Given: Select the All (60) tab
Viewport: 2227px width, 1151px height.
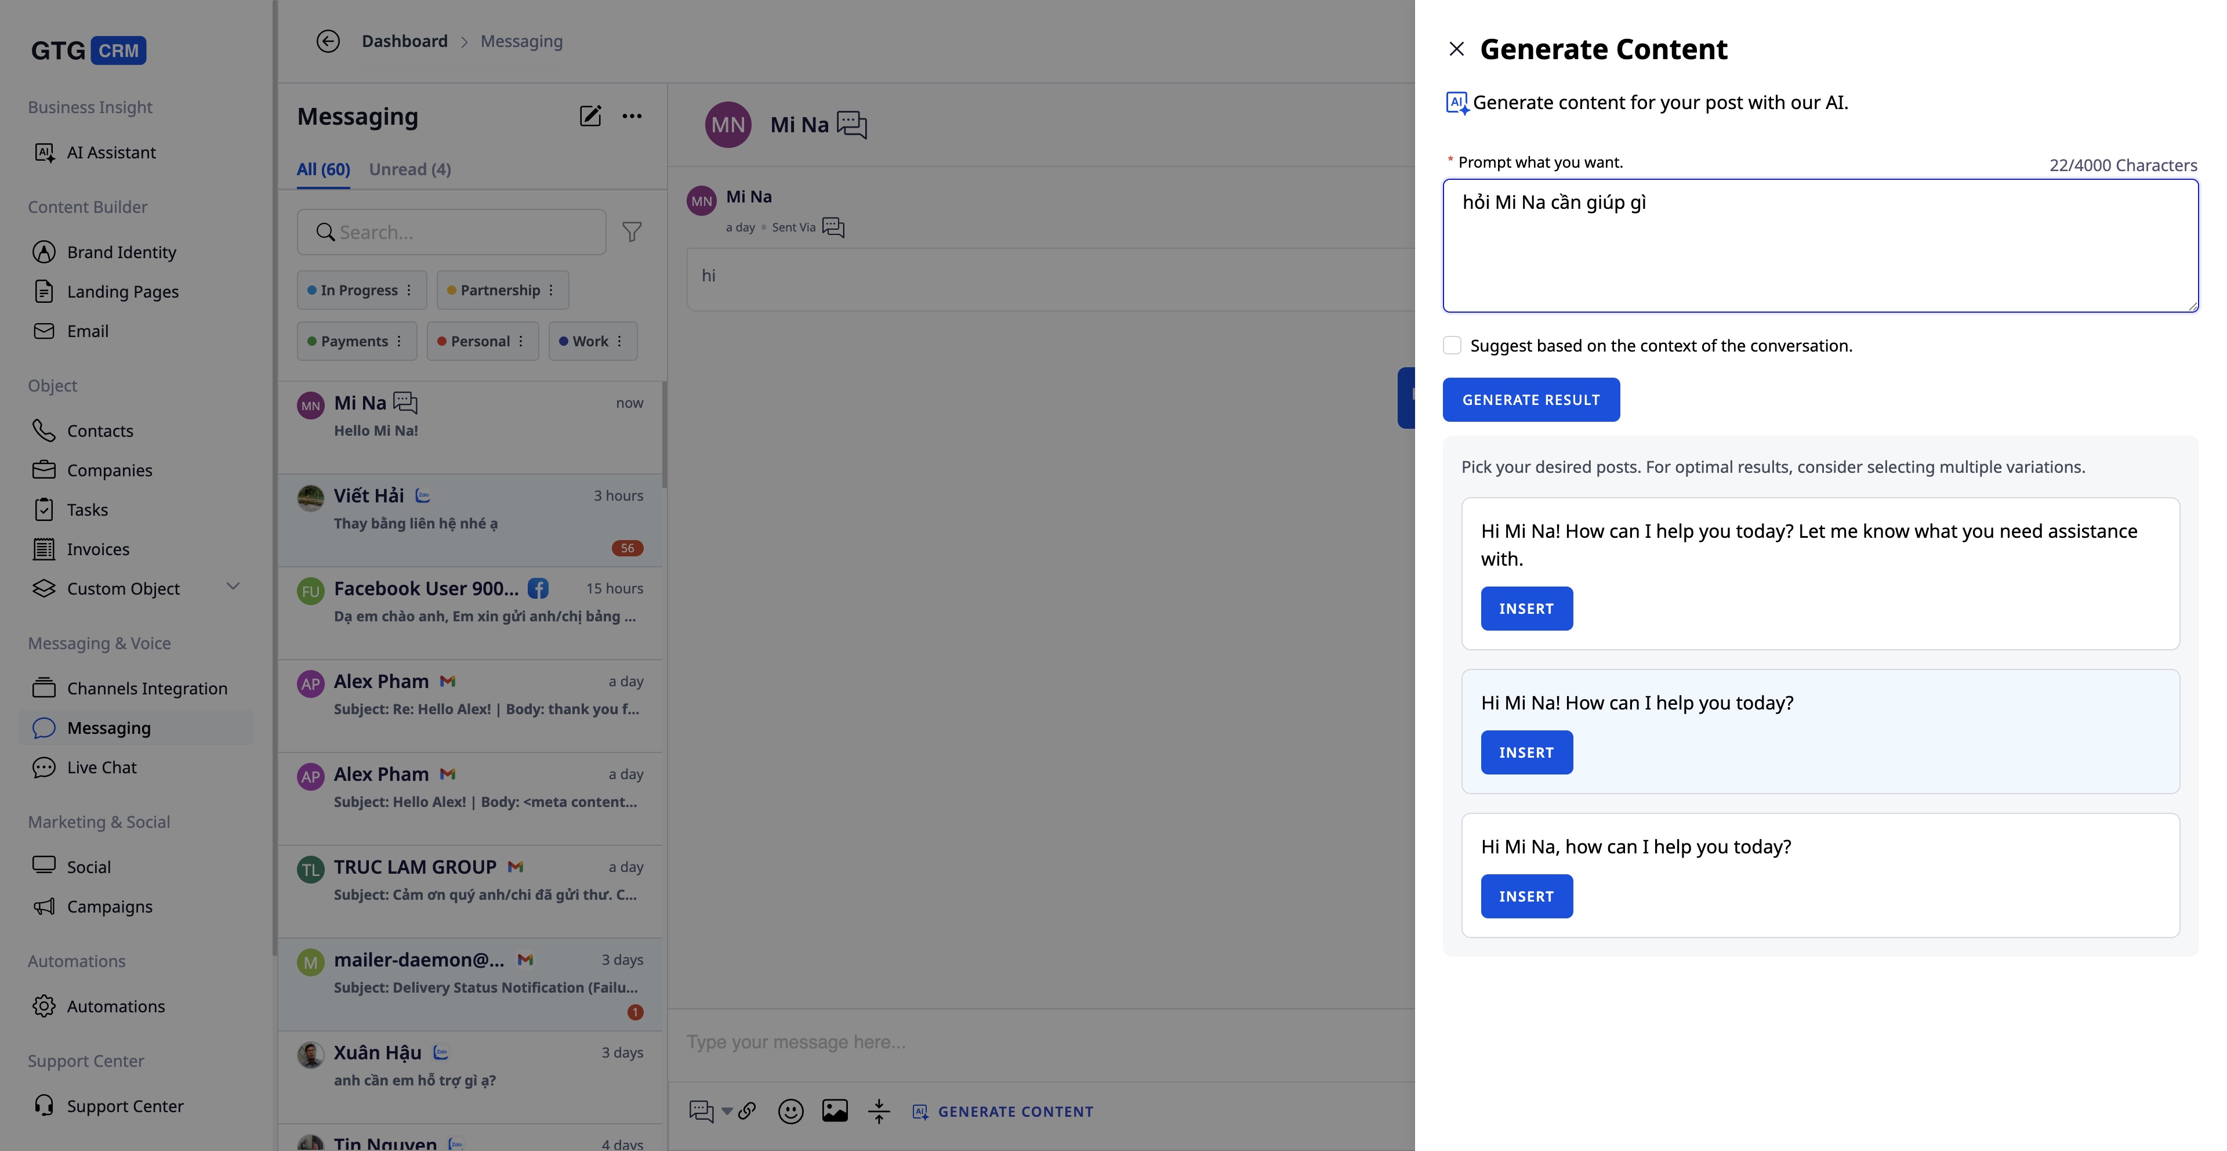Looking at the screenshot, I should click(324, 169).
